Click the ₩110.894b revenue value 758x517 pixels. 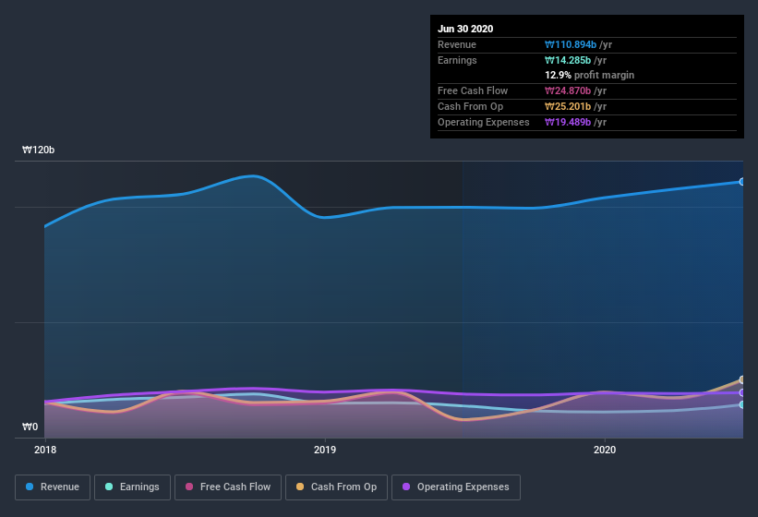[x=571, y=44]
